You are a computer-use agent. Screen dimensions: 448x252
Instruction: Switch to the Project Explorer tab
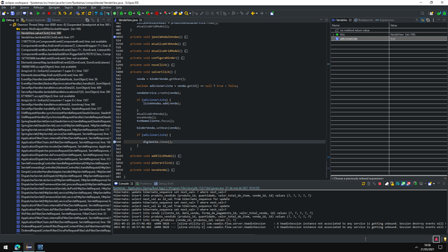33,20
